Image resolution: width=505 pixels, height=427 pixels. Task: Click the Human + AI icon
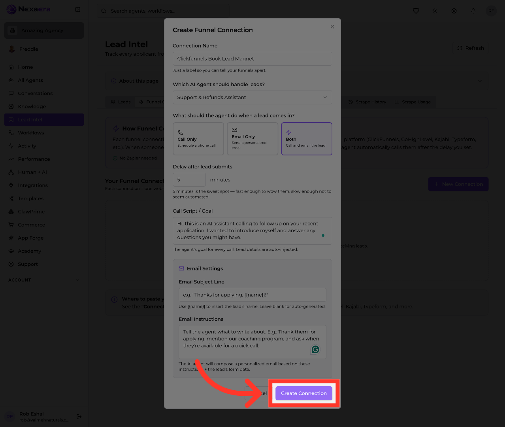11,172
